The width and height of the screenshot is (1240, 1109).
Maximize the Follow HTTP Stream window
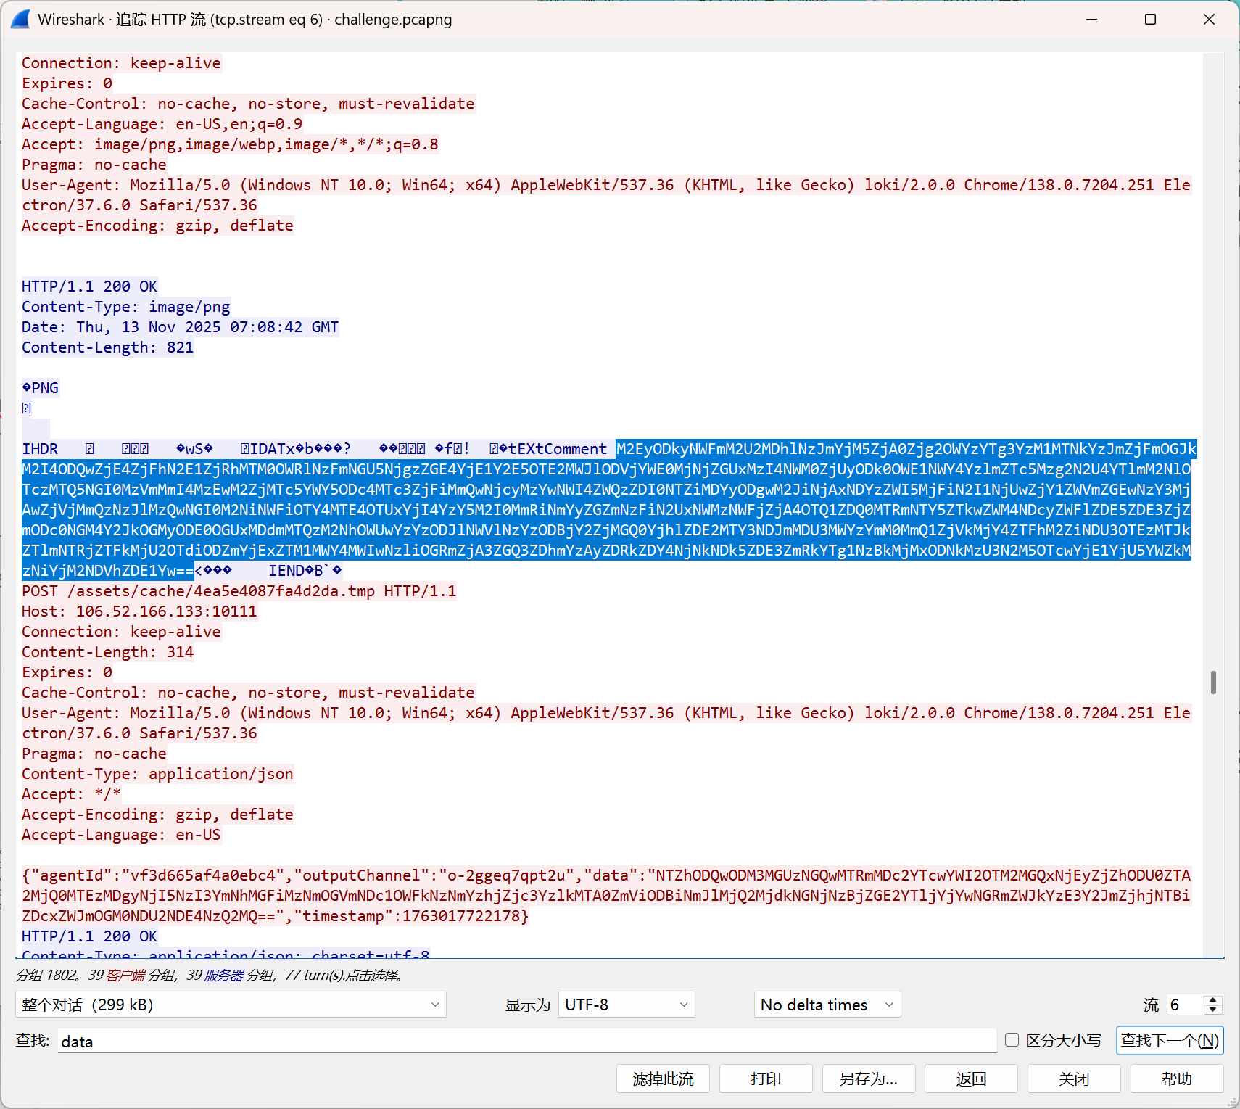coord(1150,20)
